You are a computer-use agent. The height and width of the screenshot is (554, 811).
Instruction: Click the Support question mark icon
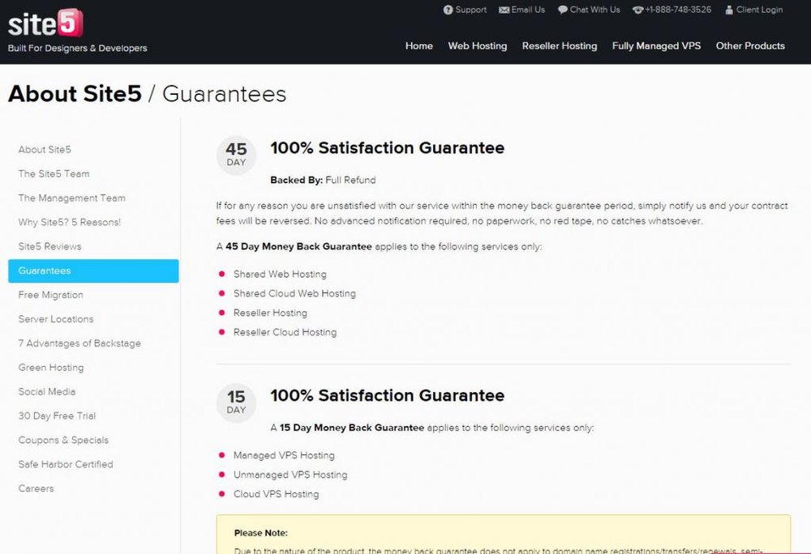[448, 10]
